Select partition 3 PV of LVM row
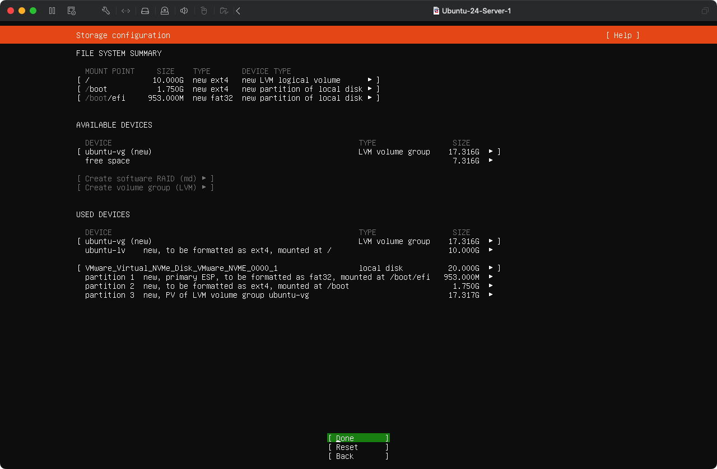This screenshot has width=717, height=469. [289, 295]
